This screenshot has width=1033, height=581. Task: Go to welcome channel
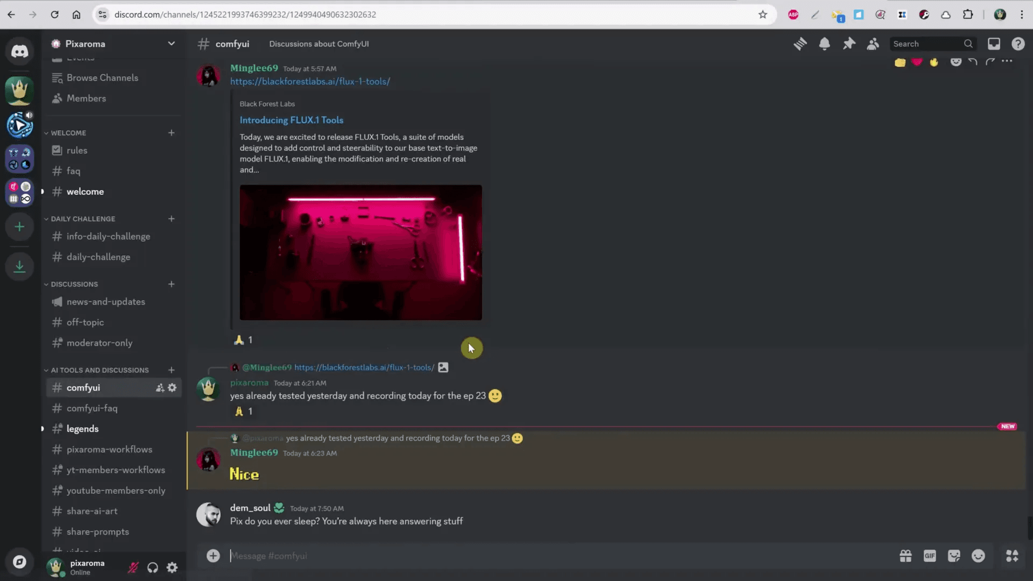[x=114, y=192]
